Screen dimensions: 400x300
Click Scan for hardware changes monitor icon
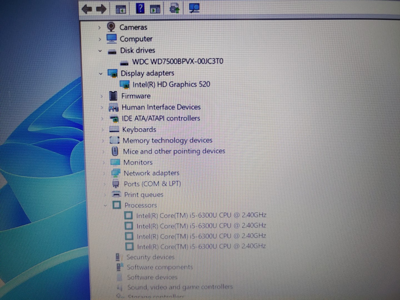(x=194, y=8)
